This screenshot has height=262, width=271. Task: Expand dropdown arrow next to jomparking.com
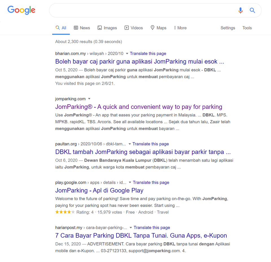89,99
